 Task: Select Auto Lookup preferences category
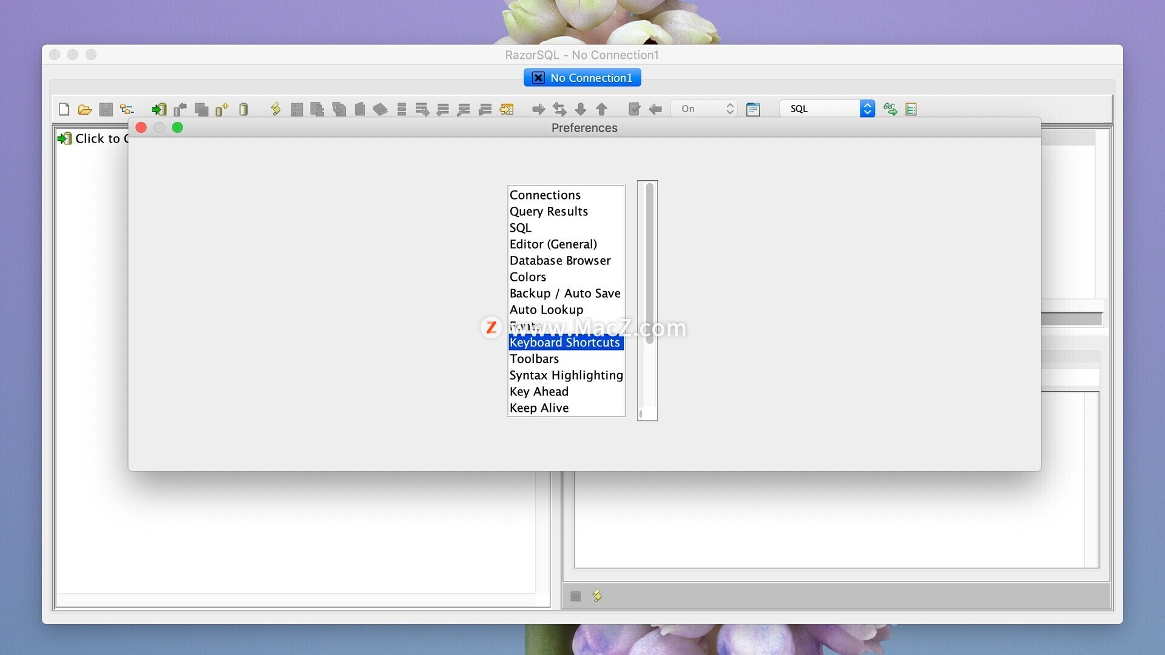tap(566, 310)
